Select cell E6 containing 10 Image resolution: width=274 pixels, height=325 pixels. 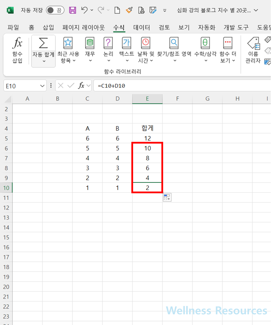click(x=148, y=148)
